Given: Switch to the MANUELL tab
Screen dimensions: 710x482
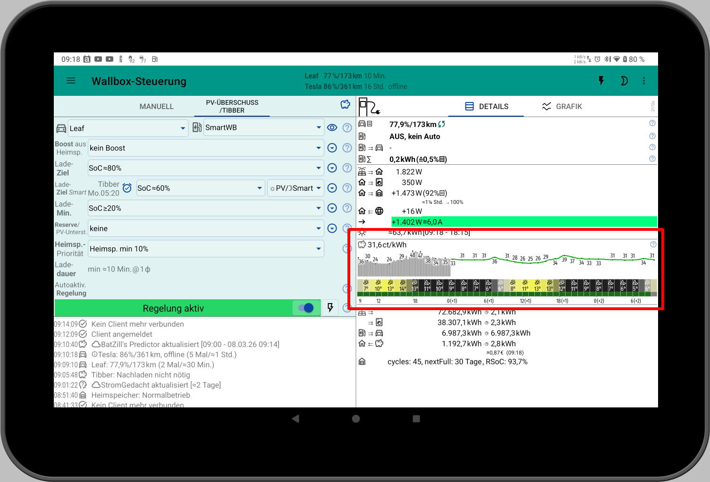Looking at the screenshot, I should coord(156,106).
